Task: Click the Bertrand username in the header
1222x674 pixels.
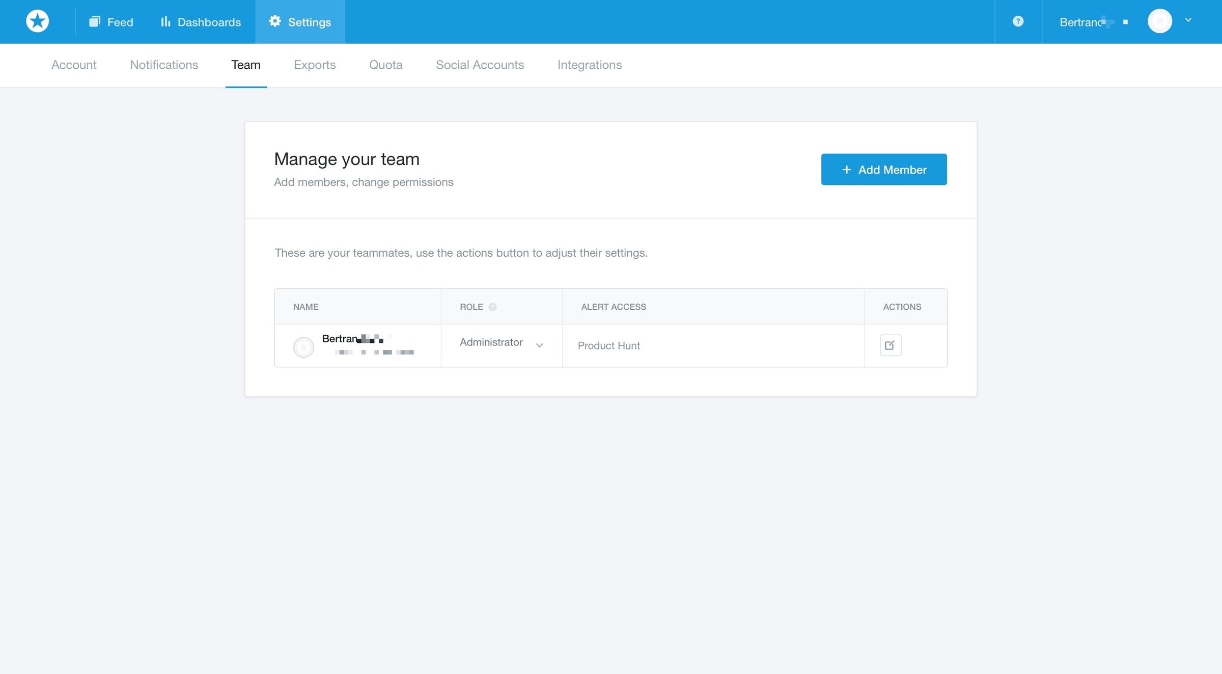Action: coord(1094,22)
